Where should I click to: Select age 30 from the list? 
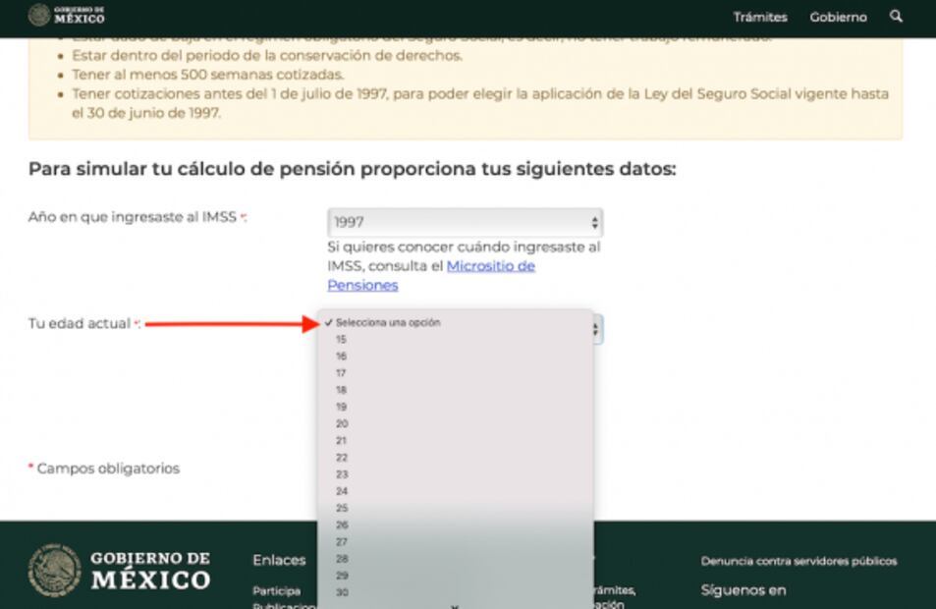coord(342,592)
